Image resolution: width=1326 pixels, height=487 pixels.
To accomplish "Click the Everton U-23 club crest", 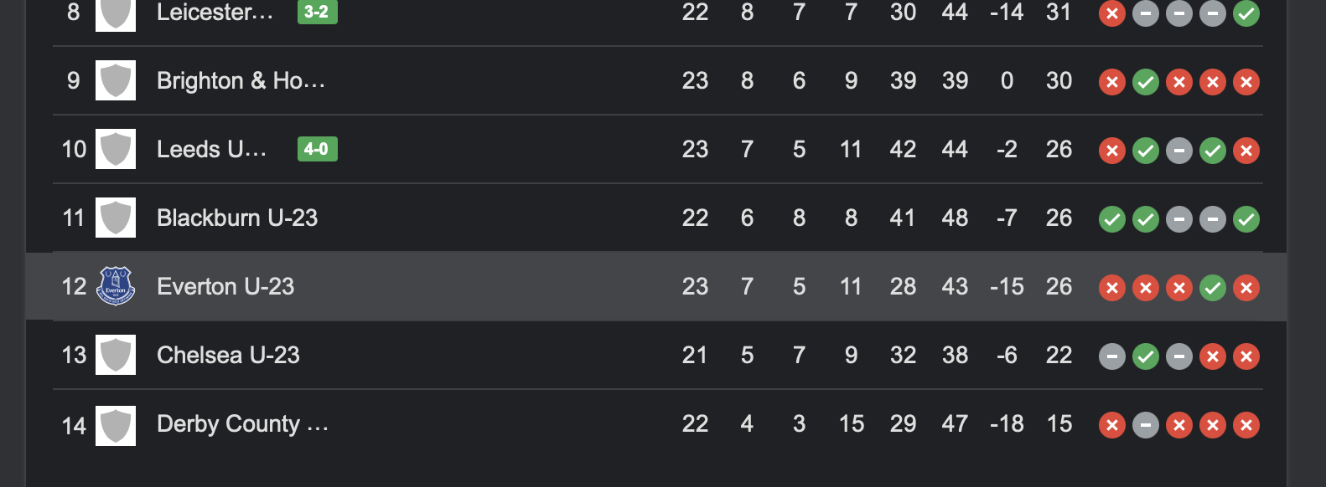I will pos(116,286).
